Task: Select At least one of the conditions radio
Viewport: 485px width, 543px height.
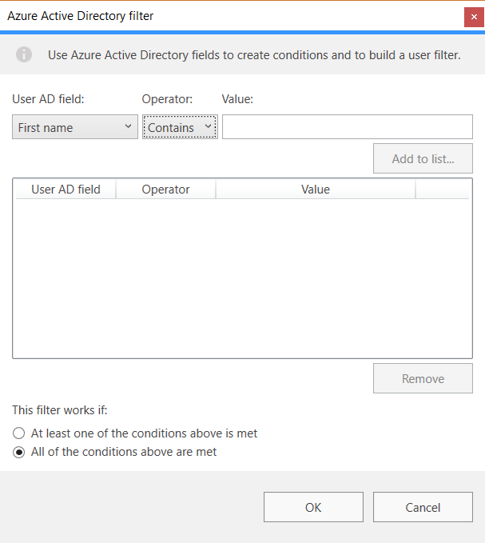Action: (18, 433)
